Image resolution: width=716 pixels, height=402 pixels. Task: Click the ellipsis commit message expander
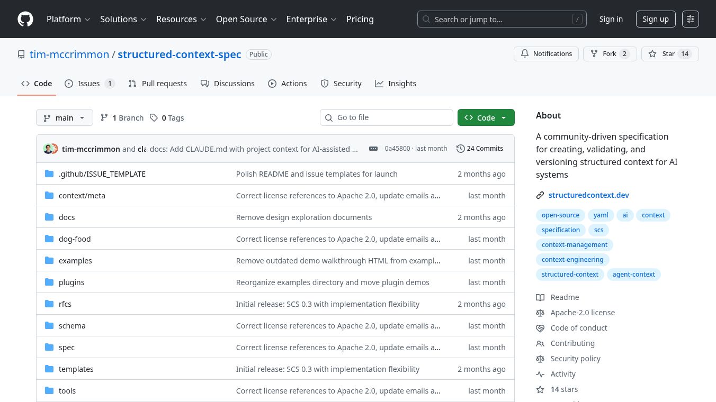(x=373, y=149)
